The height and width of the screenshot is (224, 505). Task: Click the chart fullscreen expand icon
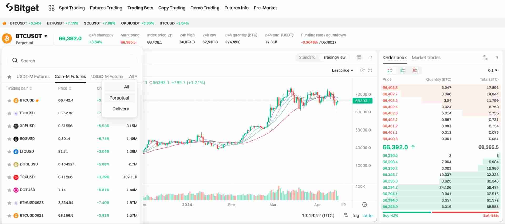(370, 70)
